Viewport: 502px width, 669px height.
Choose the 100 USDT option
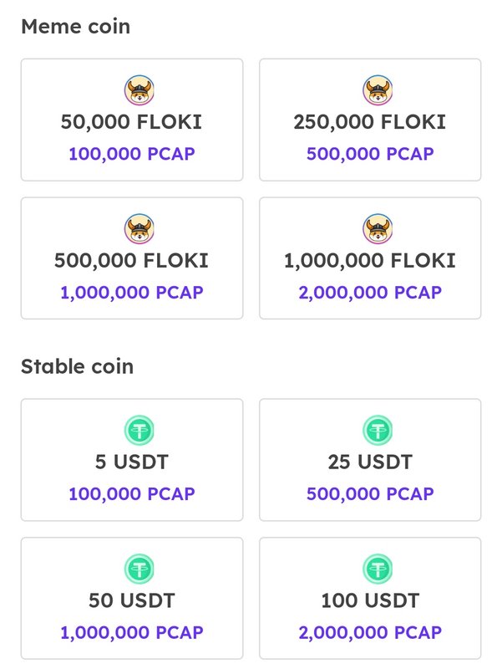(370, 599)
